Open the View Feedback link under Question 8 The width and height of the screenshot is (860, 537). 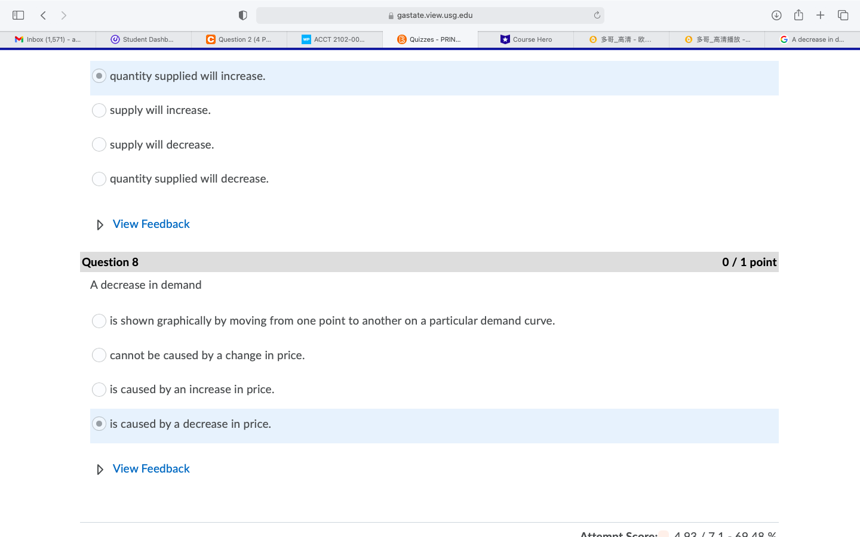tap(150, 468)
